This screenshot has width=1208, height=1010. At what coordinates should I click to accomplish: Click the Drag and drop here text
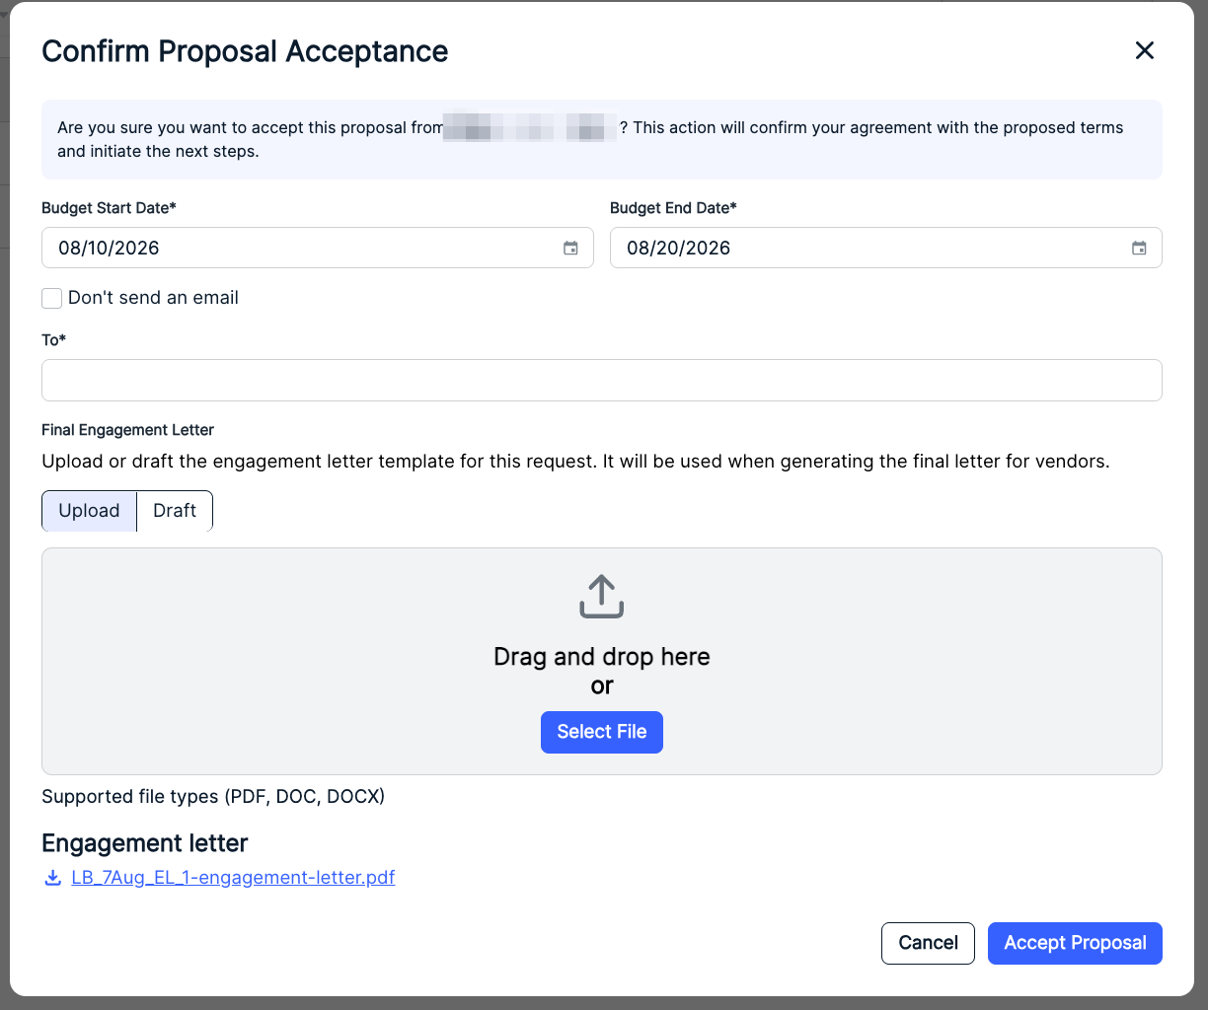(602, 657)
